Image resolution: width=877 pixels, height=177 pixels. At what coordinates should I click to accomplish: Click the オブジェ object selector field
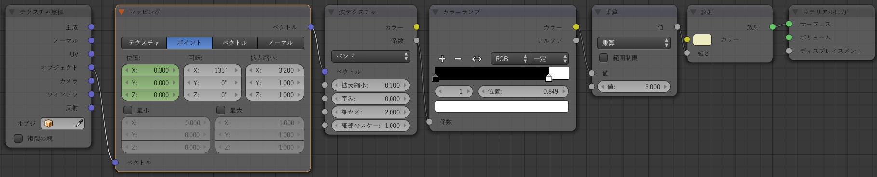click(63, 124)
